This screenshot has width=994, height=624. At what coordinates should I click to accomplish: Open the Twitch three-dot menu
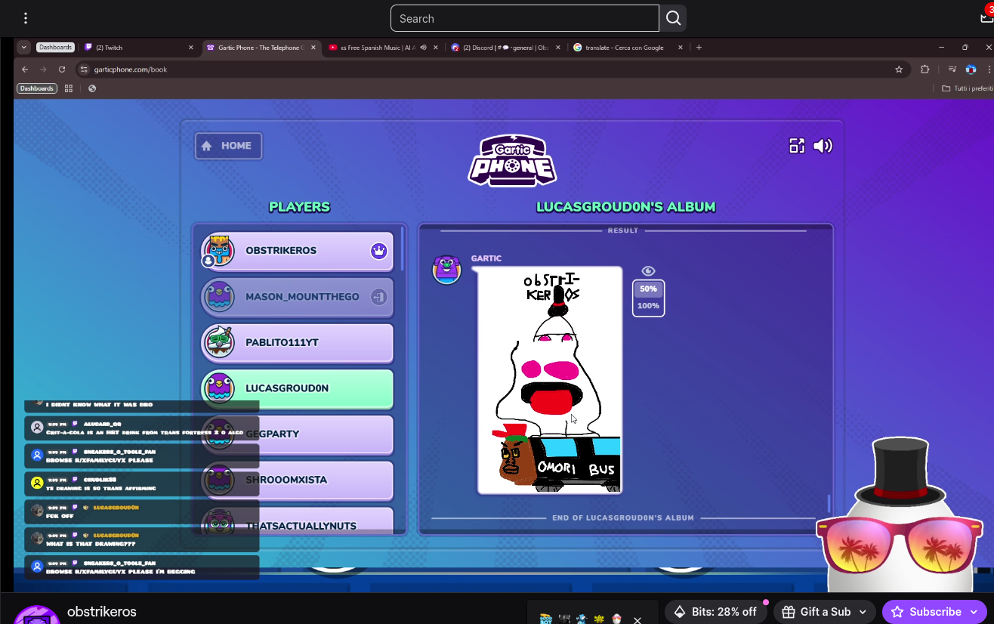pos(26,18)
